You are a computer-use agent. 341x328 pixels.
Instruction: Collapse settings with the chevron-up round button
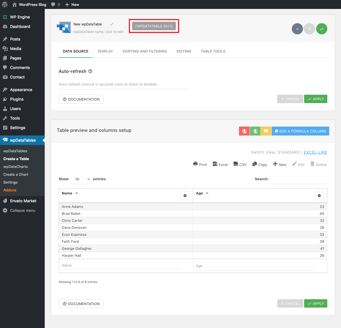[297, 29]
